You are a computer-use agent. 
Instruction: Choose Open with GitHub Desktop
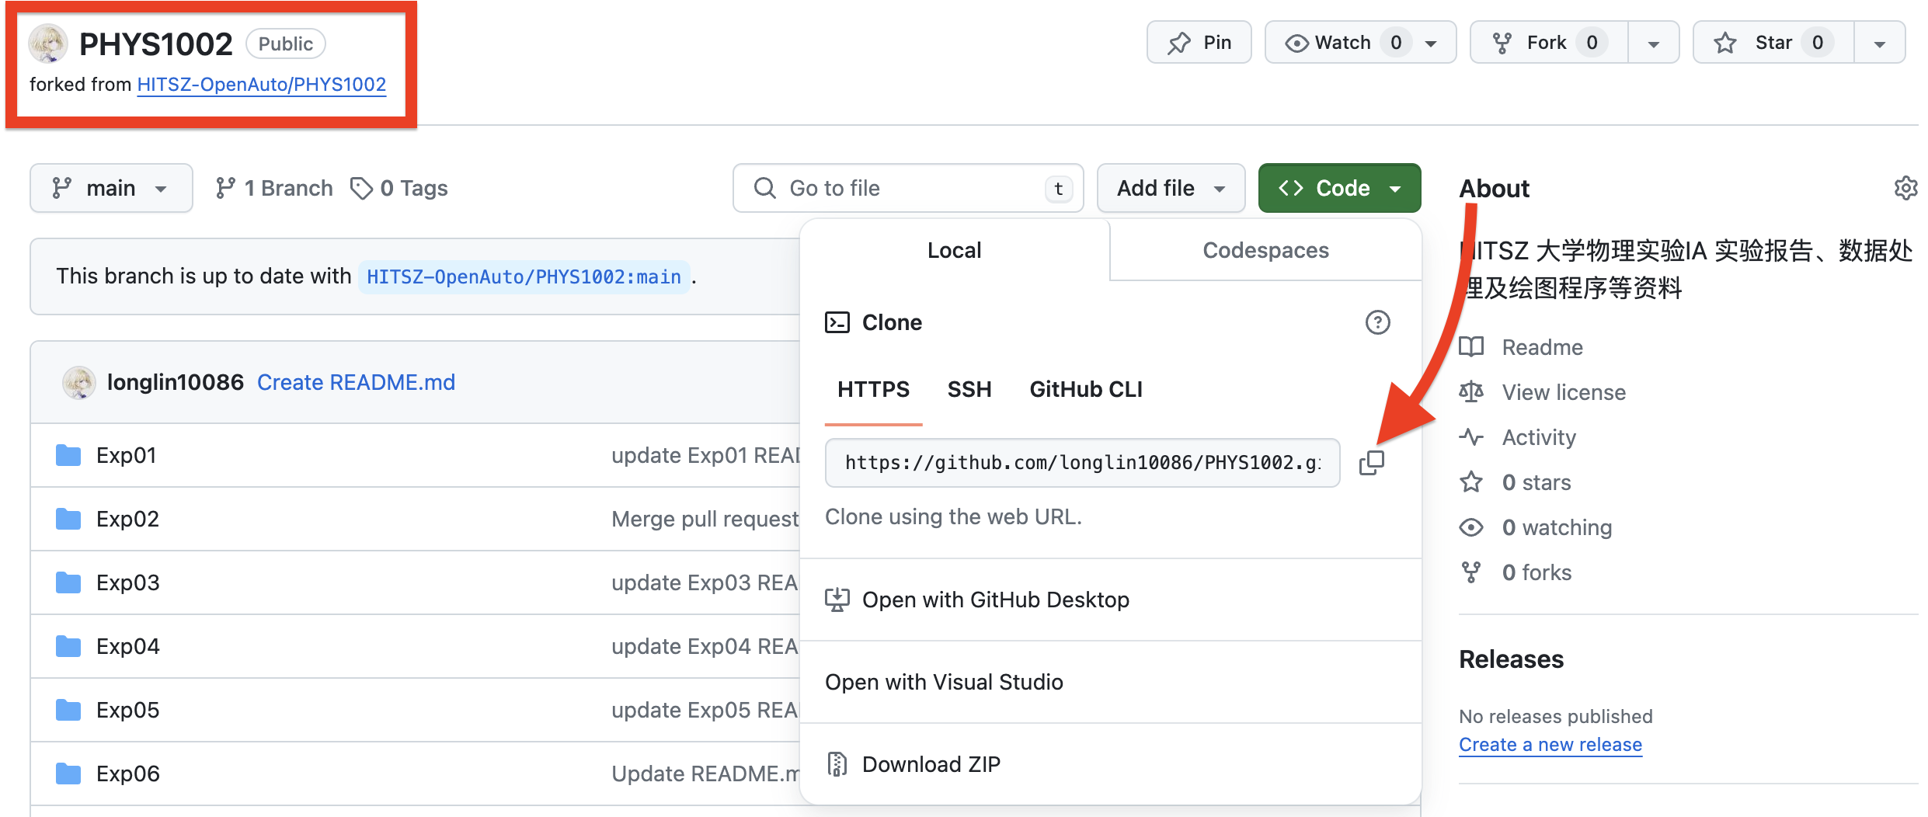pos(1111,600)
